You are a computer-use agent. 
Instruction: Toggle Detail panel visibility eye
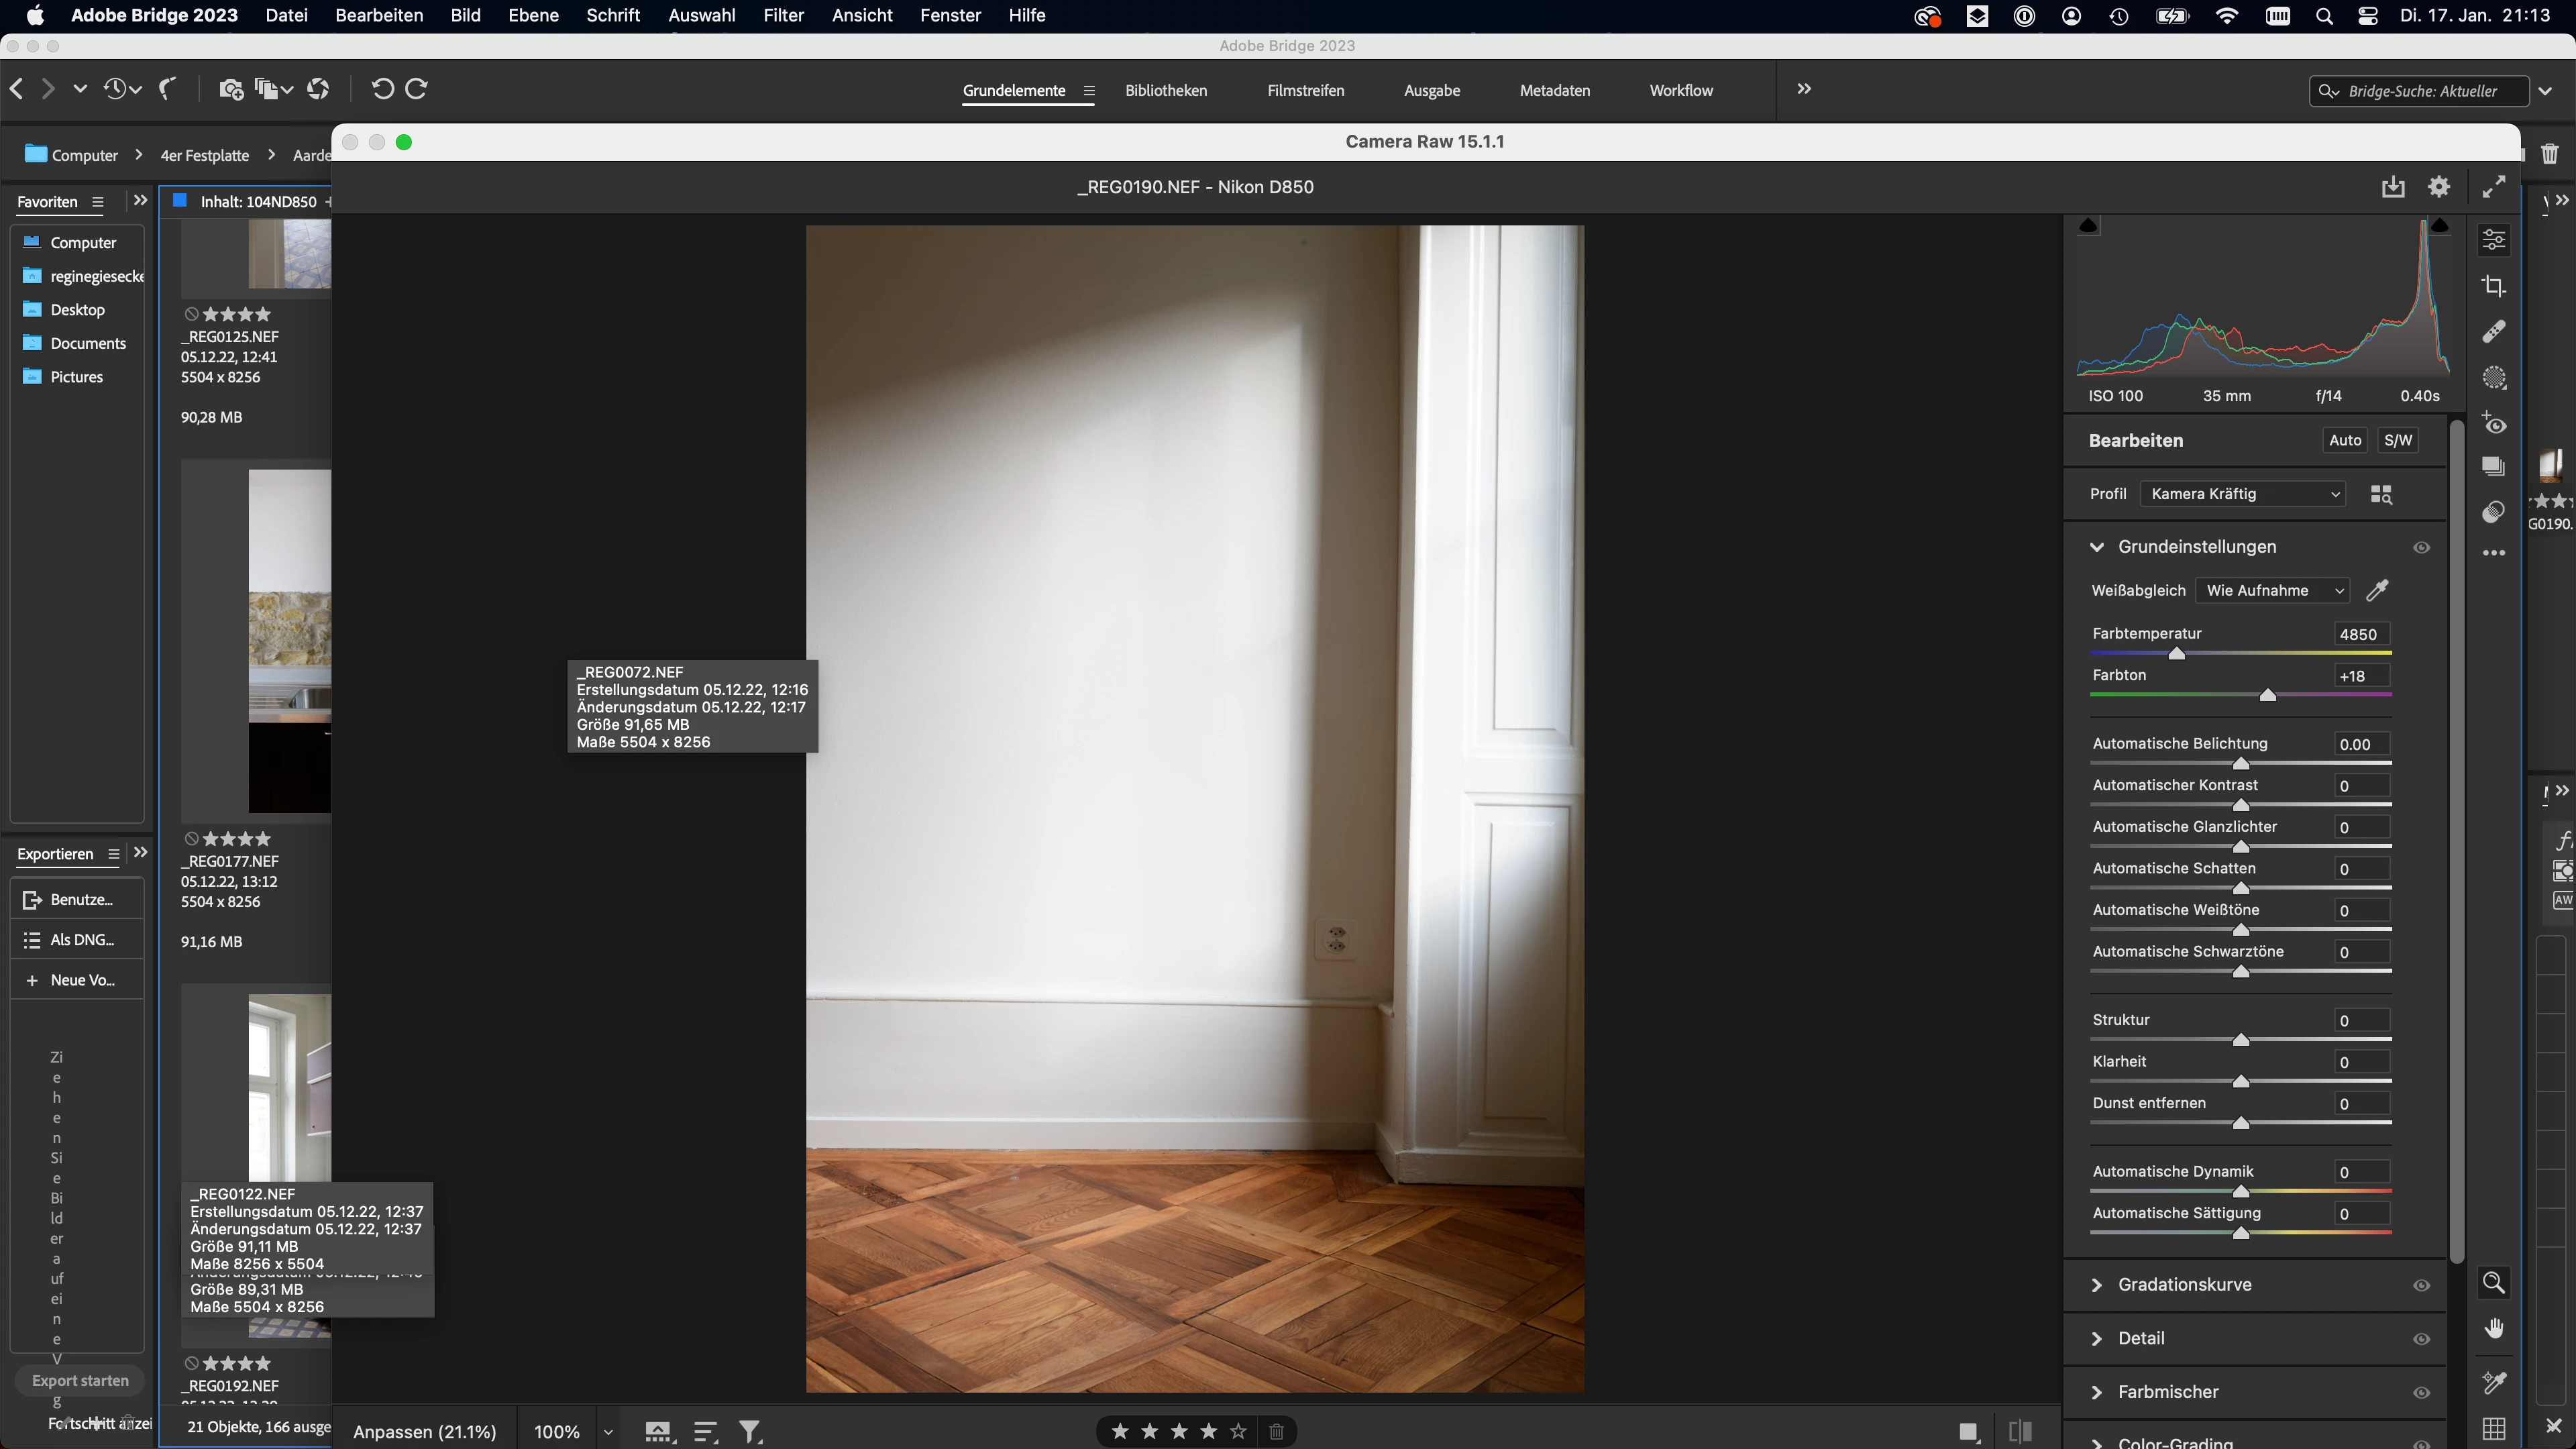[2421, 1339]
